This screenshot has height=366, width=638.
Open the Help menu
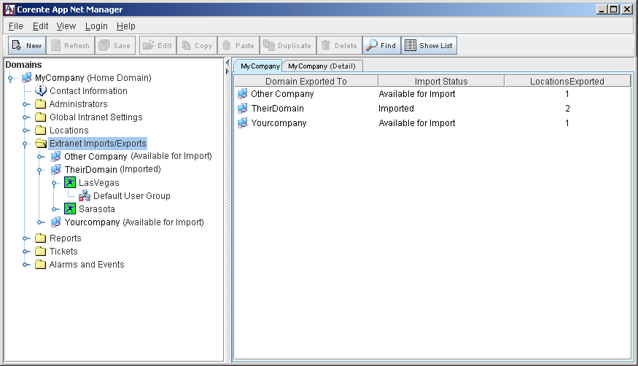coord(125,26)
